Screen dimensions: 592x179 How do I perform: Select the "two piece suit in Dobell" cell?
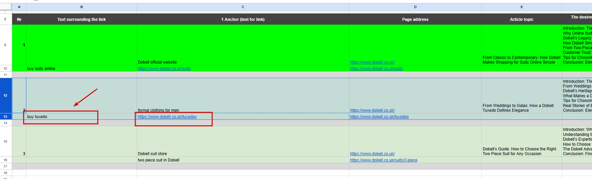(x=243, y=160)
